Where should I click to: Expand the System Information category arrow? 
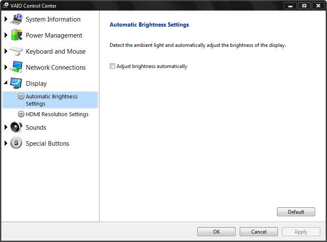[6, 19]
